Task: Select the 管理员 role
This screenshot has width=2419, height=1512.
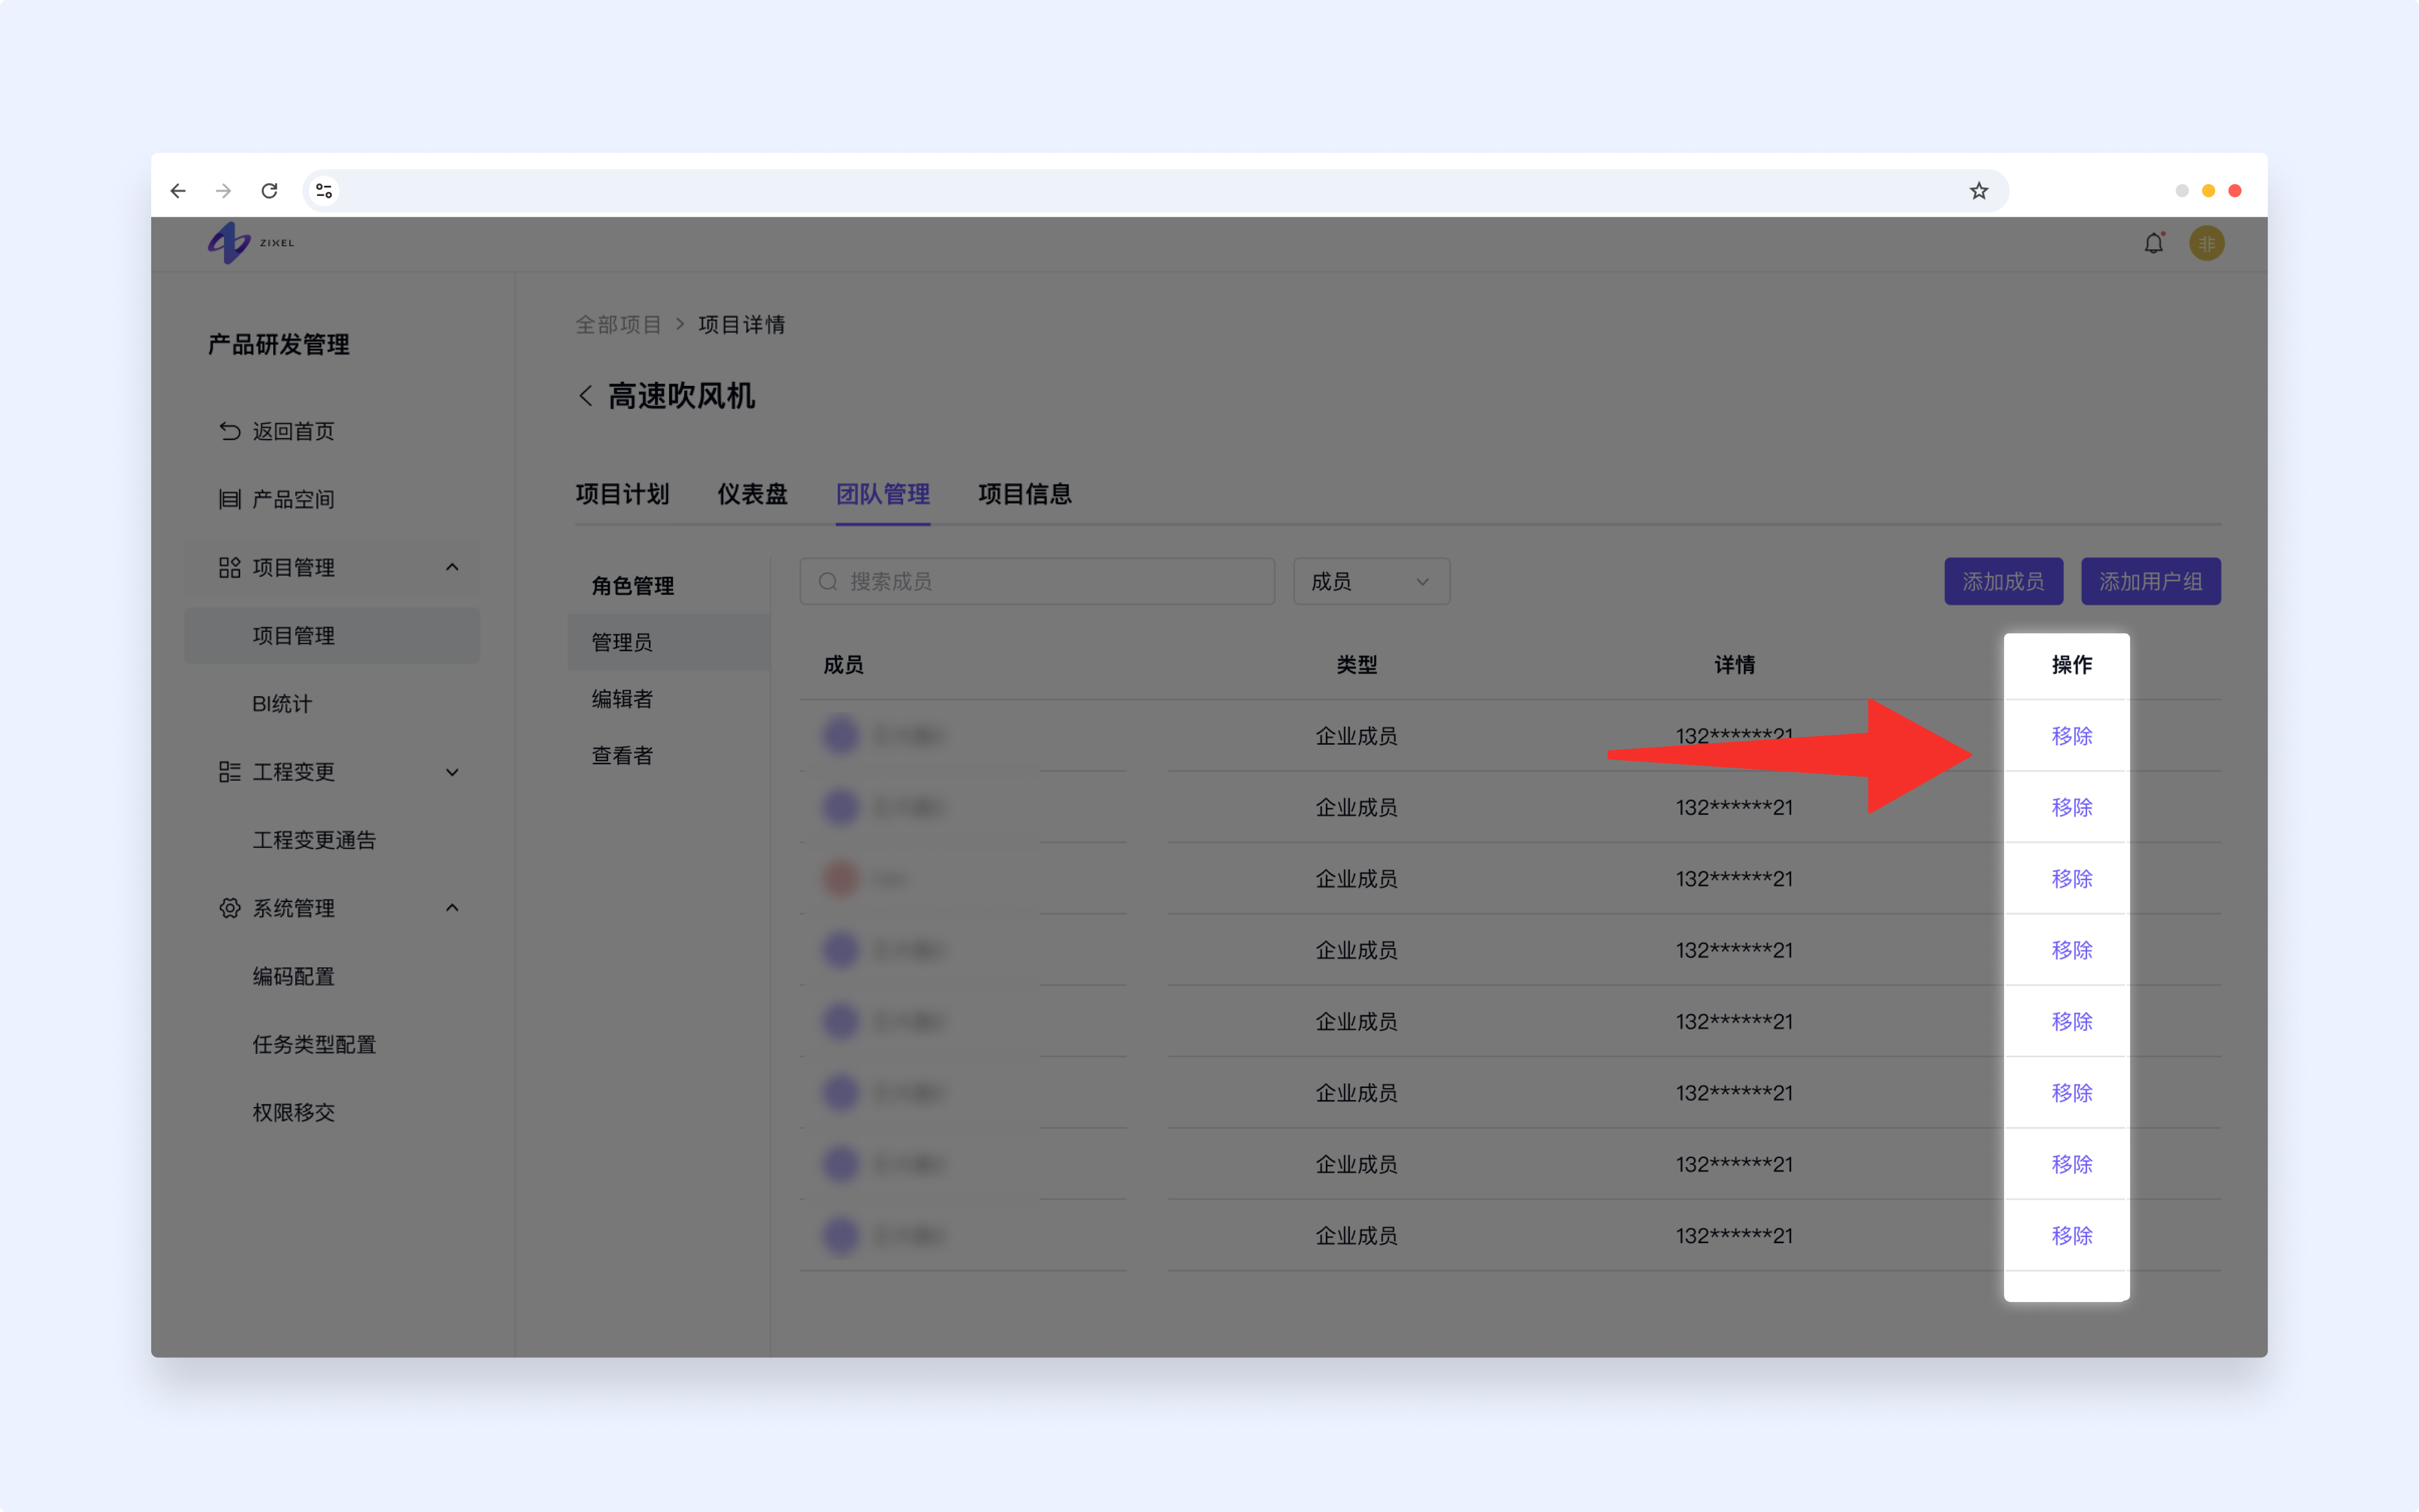Action: 669,642
